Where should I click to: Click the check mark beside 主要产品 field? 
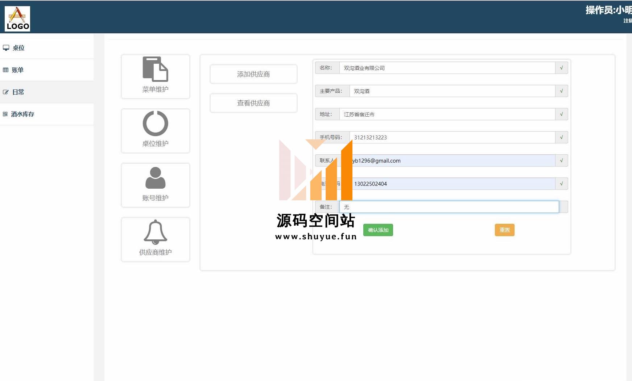pyautogui.click(x=561, y=91)
